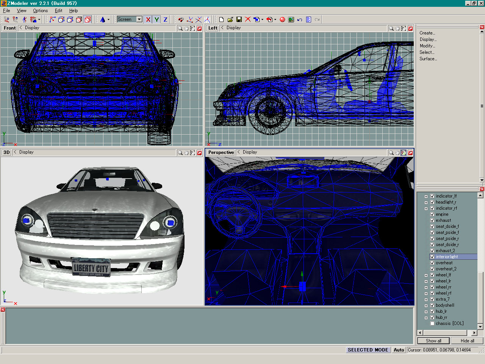Click the zoom magnifier in Left viewport
The height and width of the screenshot is (364, 485).
click(391, 28)
